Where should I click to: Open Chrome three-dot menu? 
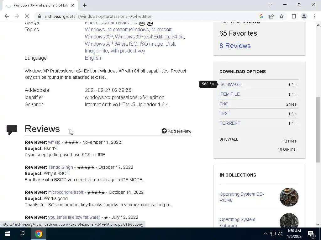tap(314, 16)
